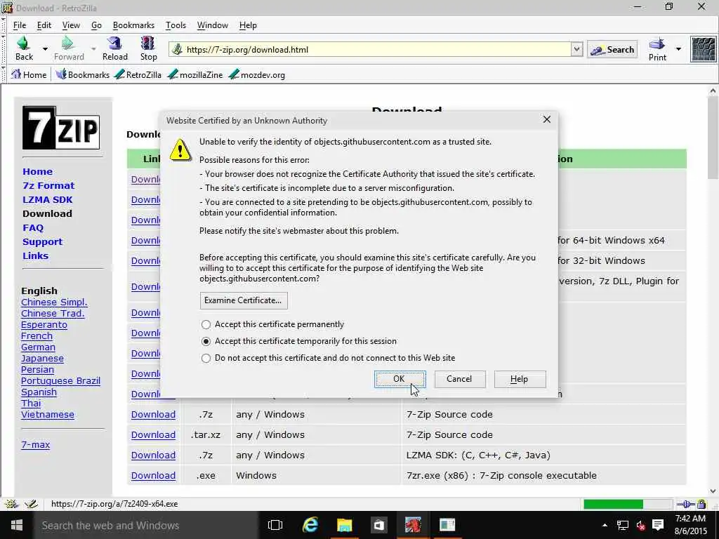
Task: Click the Windows taskbar search box
Action: point(146,525)
